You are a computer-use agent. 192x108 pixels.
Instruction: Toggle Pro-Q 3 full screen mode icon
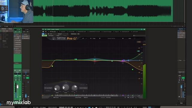pos(135,38)
